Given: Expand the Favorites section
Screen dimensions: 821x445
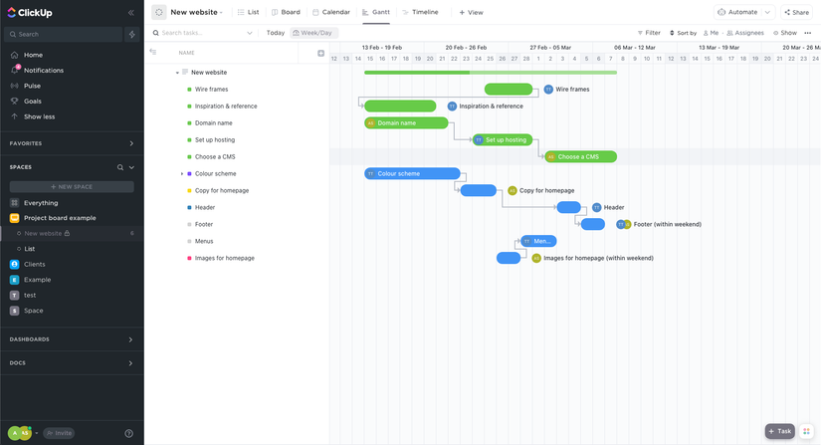Looking at the screenshot, I should pyautogui.click(x=131, y=143).
